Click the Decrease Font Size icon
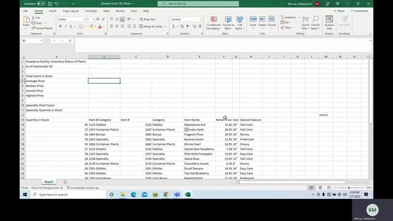The image size is (393, 221). pyautogui.click(x=103, y=19)
